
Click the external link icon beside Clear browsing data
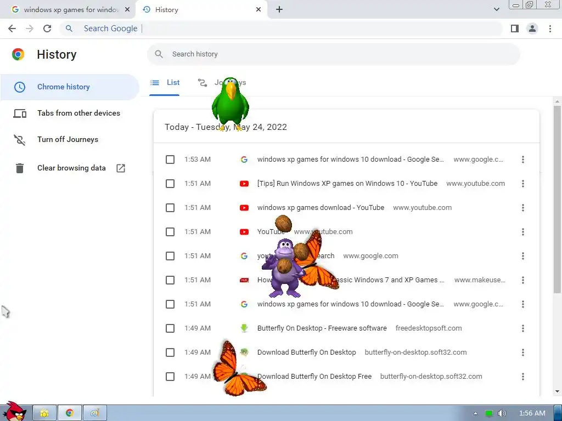tap(121, 168)
